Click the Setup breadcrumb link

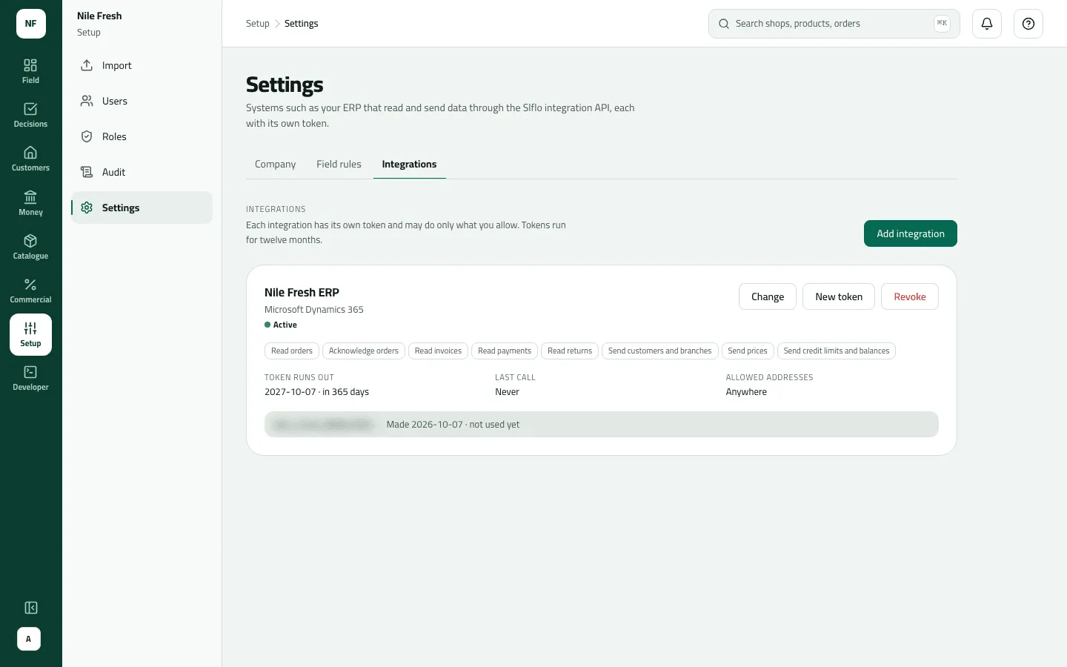[258, 24]
